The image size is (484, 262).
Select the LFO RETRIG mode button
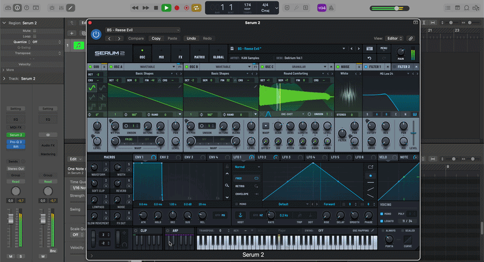point(247,187)
